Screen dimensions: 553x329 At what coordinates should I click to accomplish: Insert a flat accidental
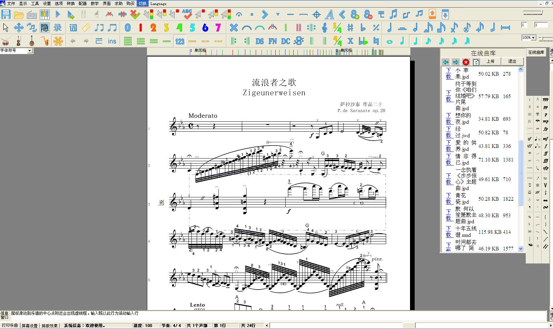363,28
